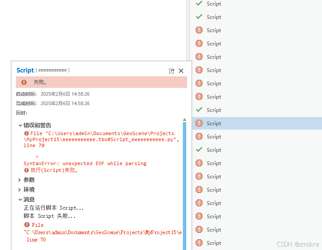
Task: Click the green check directly above highlighted Script row
Action: pyautogui.click(x=199, y=110)
